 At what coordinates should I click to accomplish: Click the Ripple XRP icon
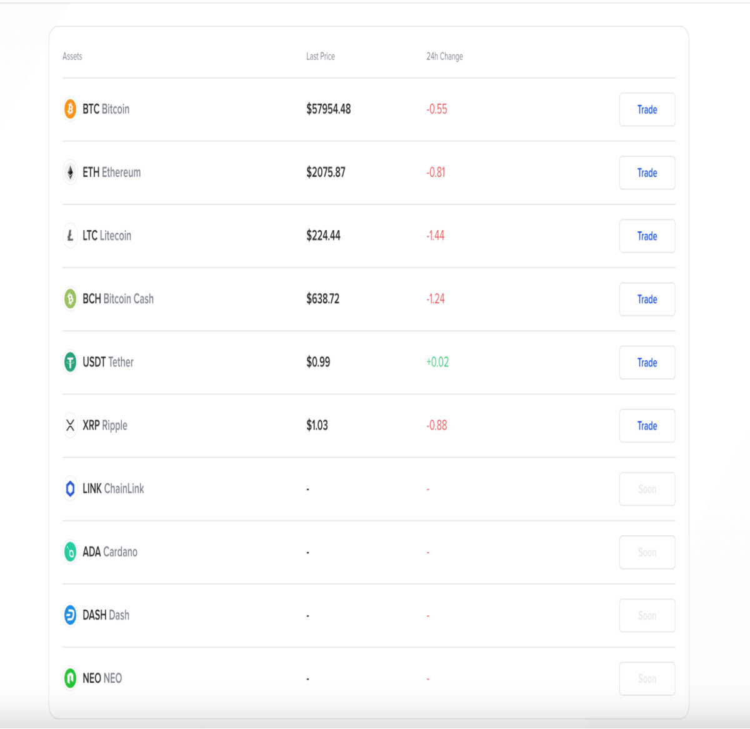click(x=70, y=425)
